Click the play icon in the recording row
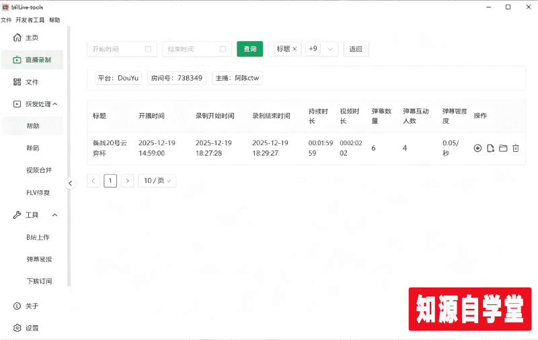This screenshot has height=340, width=538. click(477, 148)
